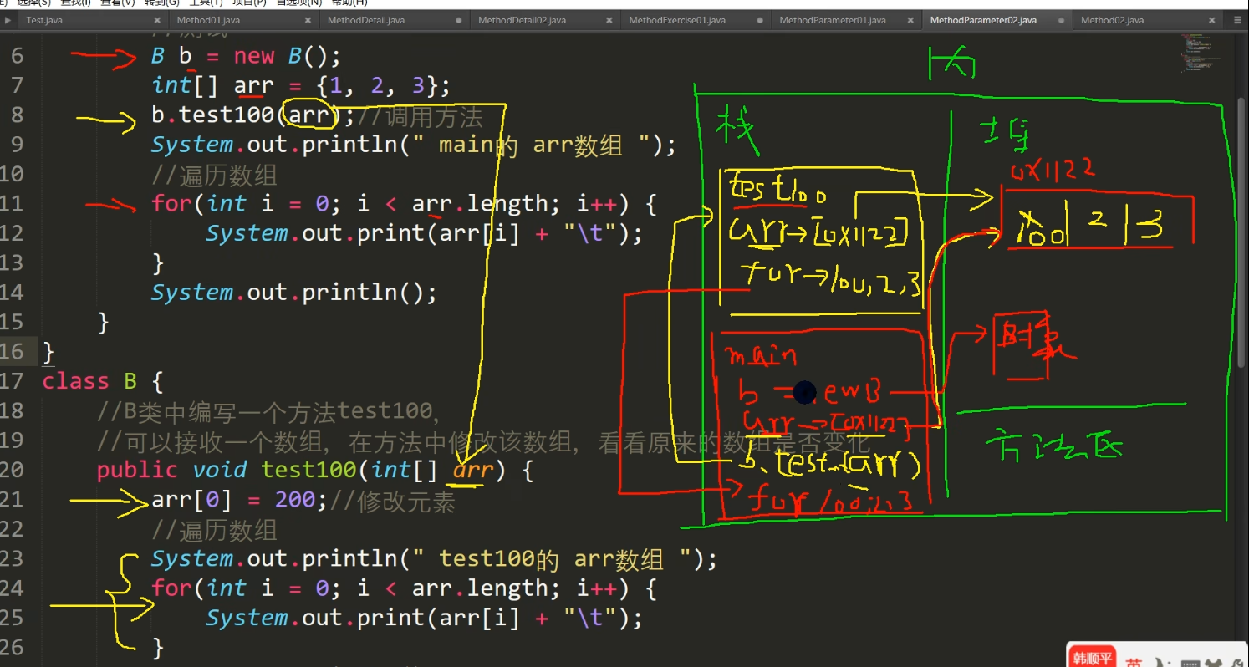
Task: Click the line 'int[] arr = {1, 2, 3};'
Action: [x=302, y=85]
